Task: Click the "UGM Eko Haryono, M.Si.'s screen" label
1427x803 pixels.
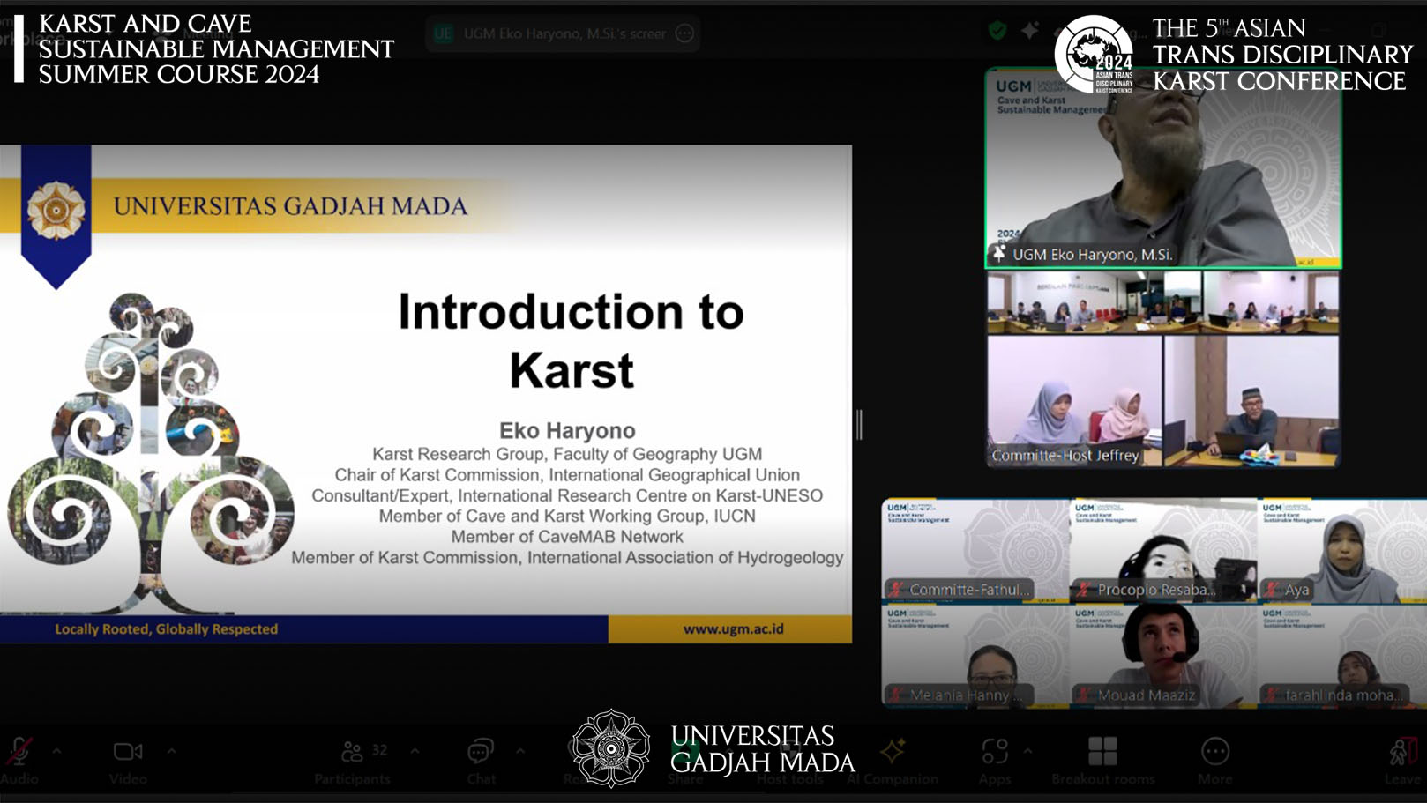Action: (564, 33)
